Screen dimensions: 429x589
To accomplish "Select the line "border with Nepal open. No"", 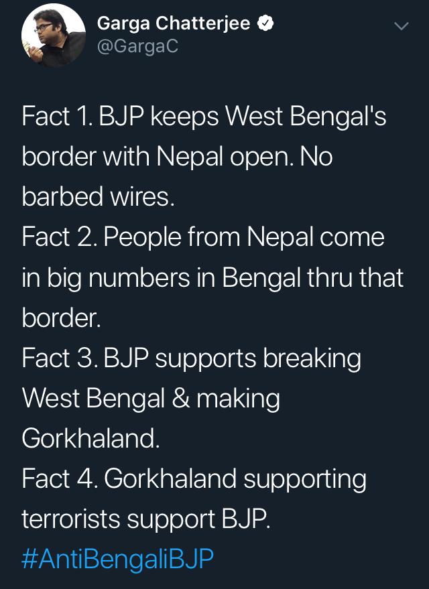I will [x=177, y=157].
